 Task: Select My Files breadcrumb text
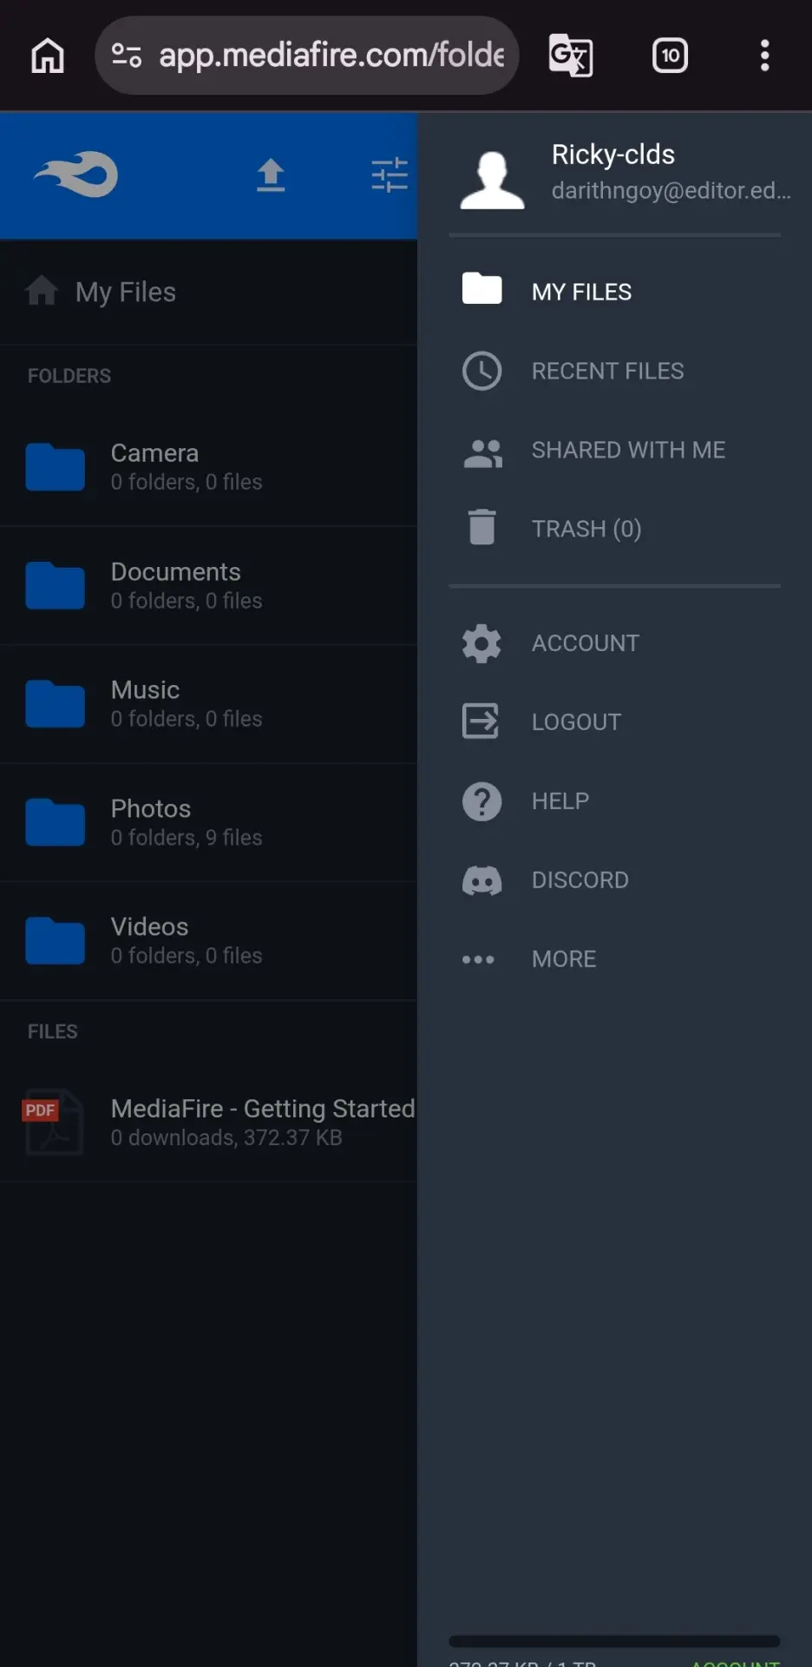point(126,292)
